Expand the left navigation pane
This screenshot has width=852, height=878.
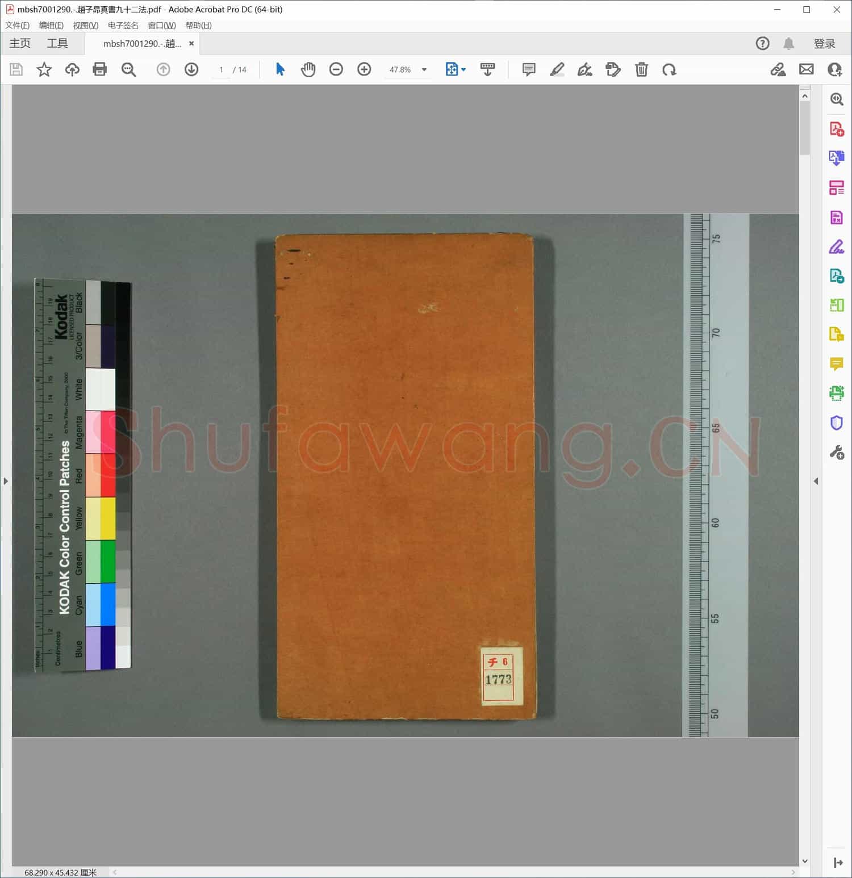[6, 481]
